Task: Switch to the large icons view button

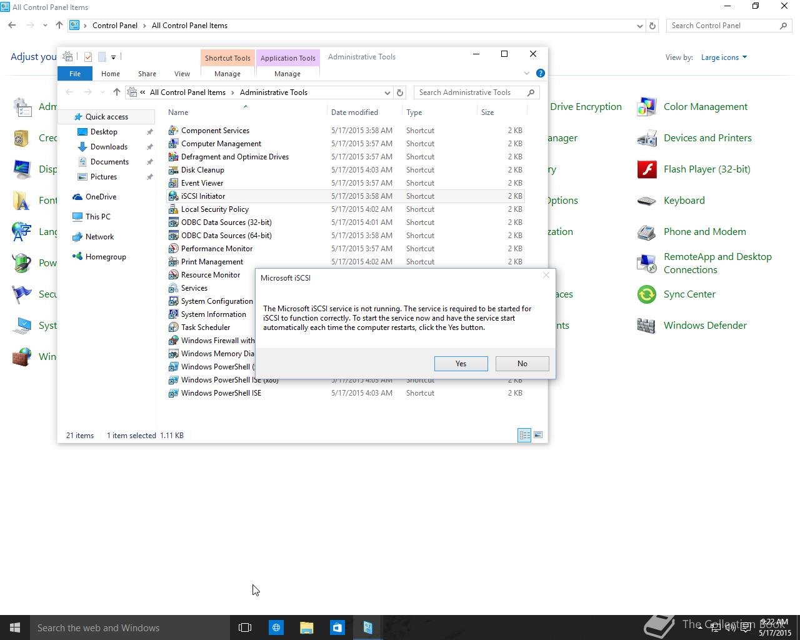Action: point(537,435)
